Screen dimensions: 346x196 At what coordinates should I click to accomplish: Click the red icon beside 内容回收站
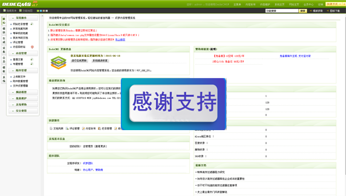pyautogui.click(x=32, y=47)
